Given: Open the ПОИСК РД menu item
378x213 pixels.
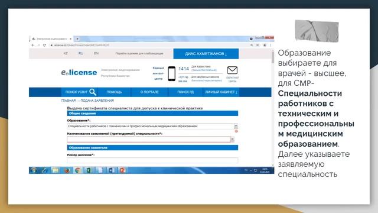Looking at the screenshot, I should click(185, 92).
